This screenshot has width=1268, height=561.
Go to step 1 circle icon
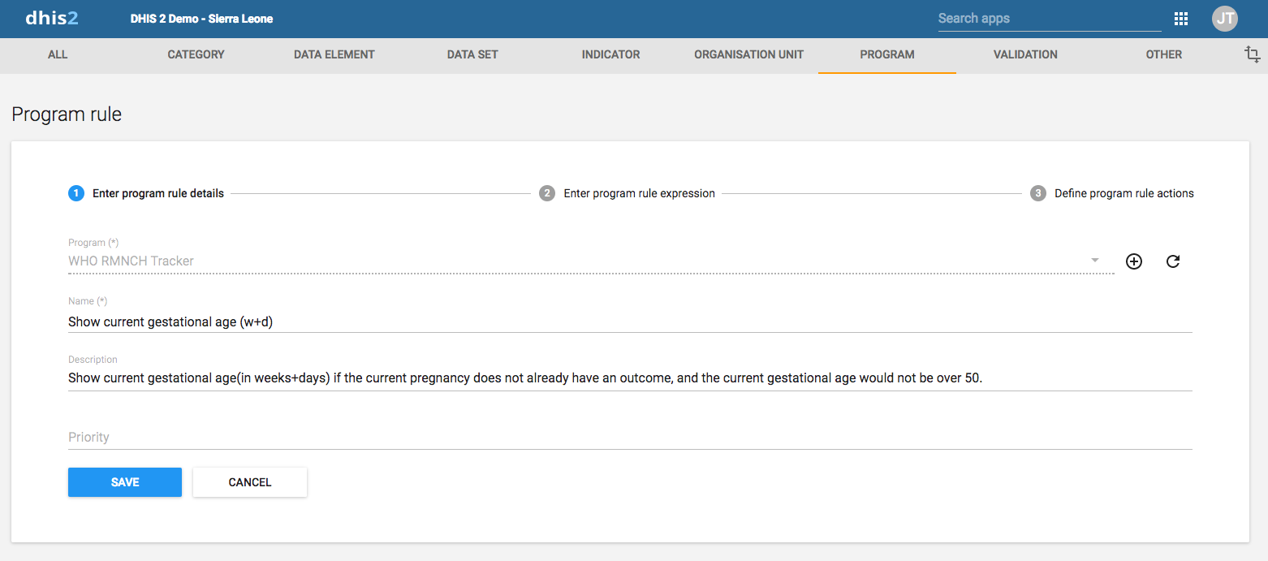76,193
